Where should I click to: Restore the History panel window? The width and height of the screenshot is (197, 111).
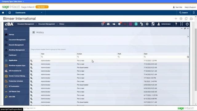point(185,28)
